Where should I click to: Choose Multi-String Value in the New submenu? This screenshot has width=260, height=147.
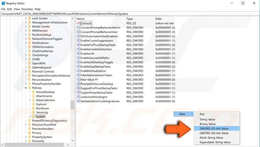point(217,137)
